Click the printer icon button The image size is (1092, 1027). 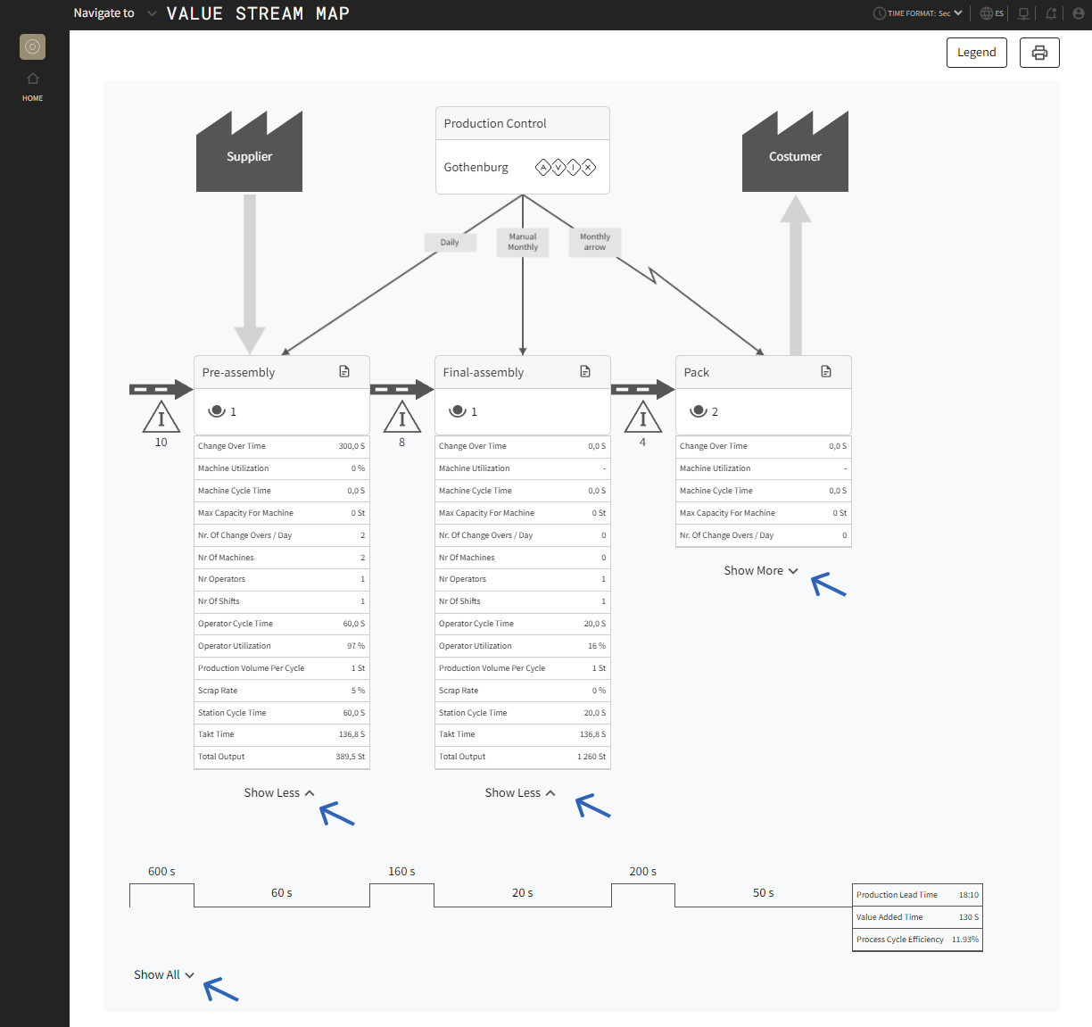[x=1038, y=52]
